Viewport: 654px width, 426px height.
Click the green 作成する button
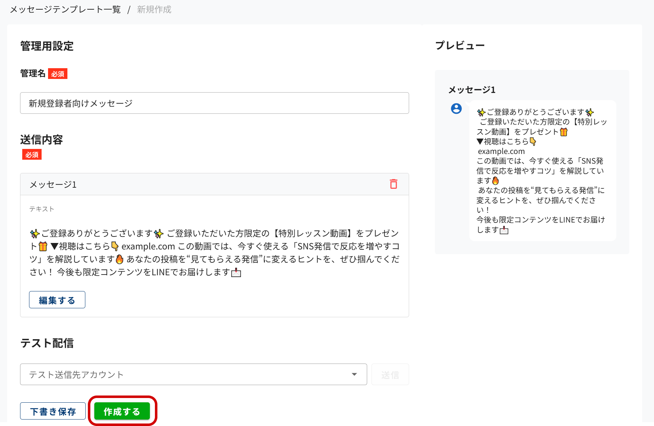[x=122, y=411]
